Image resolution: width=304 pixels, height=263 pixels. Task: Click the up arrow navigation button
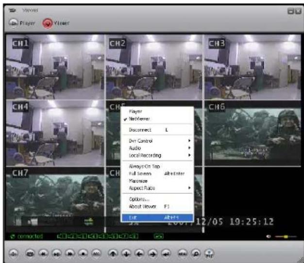click(x=113, y=253)
